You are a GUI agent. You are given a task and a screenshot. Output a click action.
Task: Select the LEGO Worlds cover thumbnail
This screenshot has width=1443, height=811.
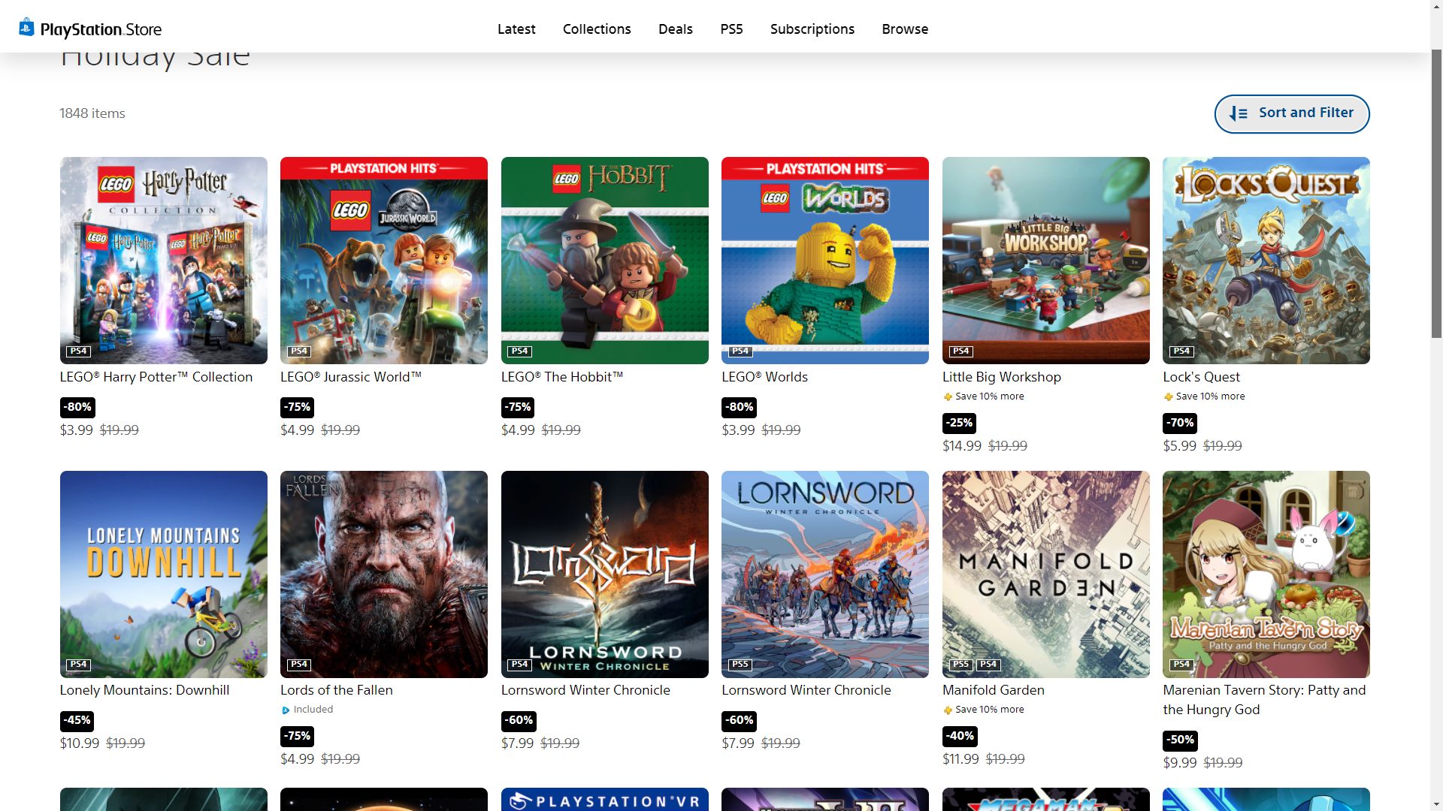(x=824, y=261)
